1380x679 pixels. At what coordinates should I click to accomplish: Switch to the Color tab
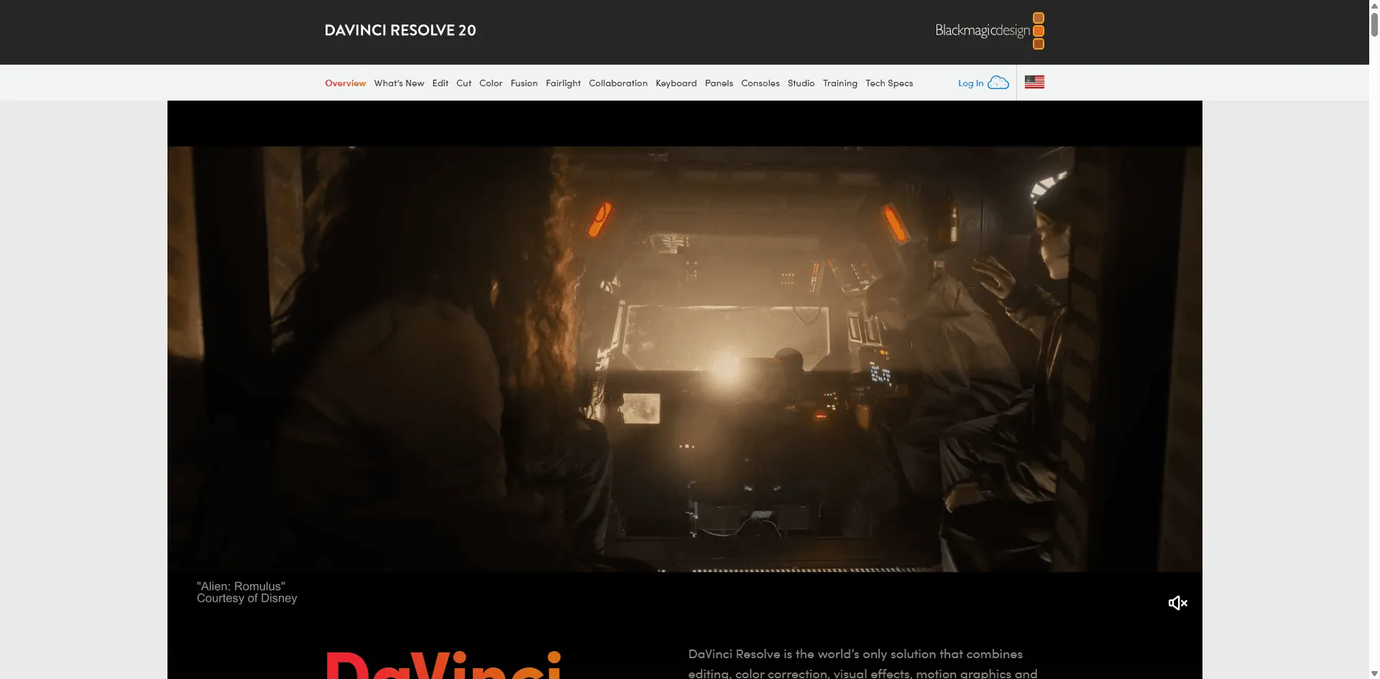pyautogui.click(x=491, y=83)
